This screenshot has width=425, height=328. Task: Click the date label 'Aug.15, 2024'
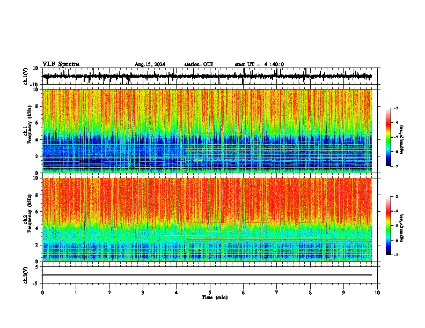(x=150, y=64)
